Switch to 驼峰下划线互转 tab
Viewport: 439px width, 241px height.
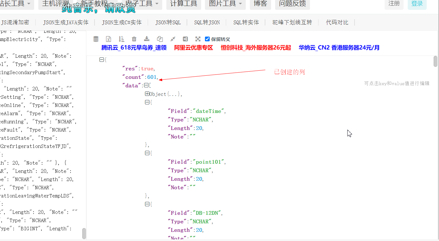point(292,22)
